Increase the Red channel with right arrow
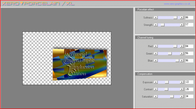The height and width of the screenshot is (109, 196). [182, 46]
